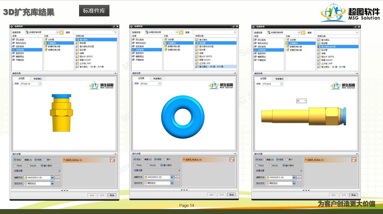This screenshot has width=383, height=214.
Task: Select 主视图 tab in PT1/8-10 dialog
Action: 21,79
